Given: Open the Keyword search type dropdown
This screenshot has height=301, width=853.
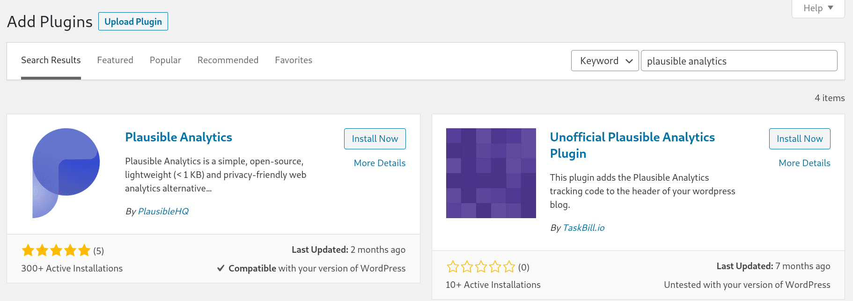Looking at the screenshot, I should point(605,61).
